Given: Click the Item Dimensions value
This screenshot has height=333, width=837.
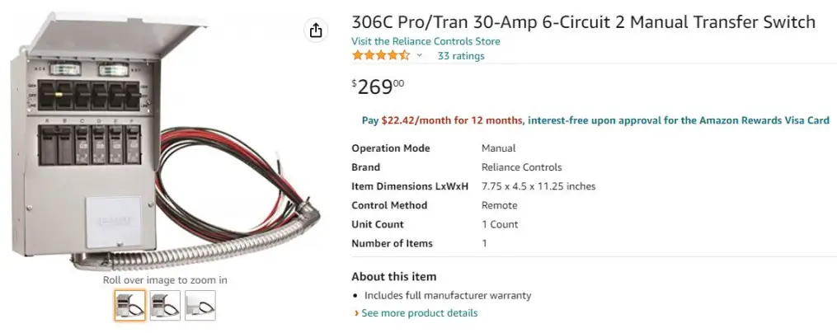Looking at the screenshot, I should point(538,186).
